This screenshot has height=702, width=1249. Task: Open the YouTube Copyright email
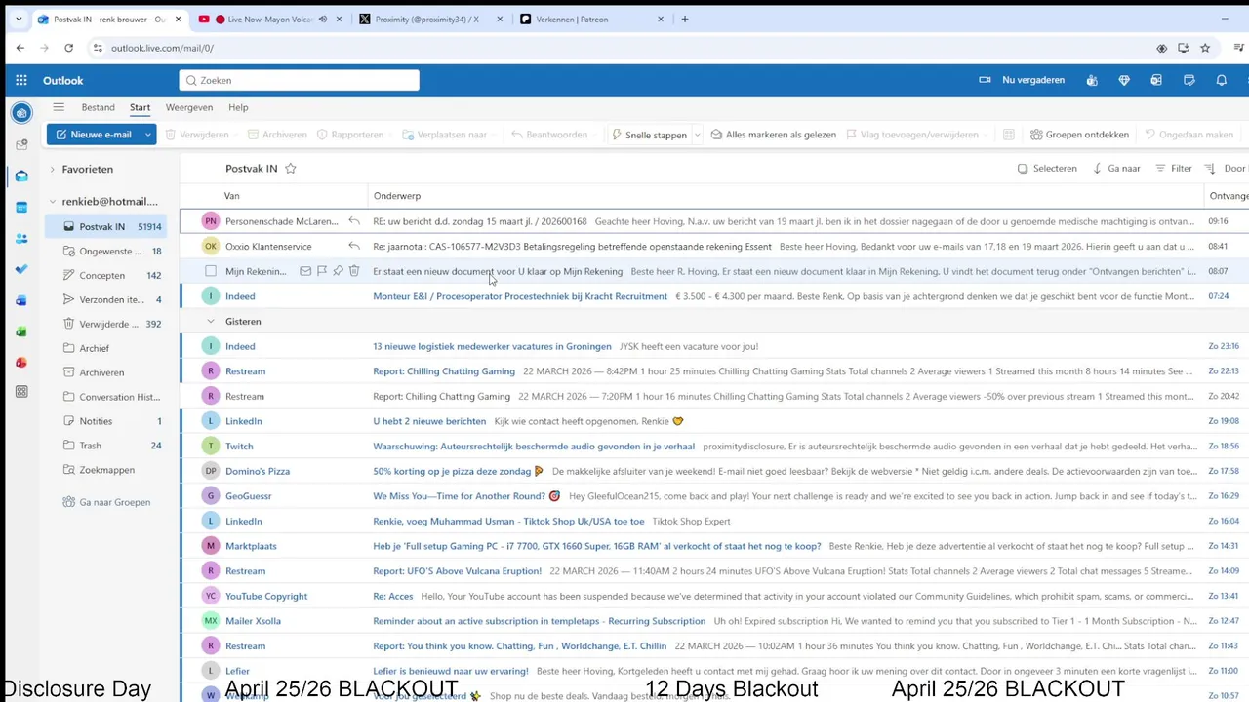coord(714,596)
